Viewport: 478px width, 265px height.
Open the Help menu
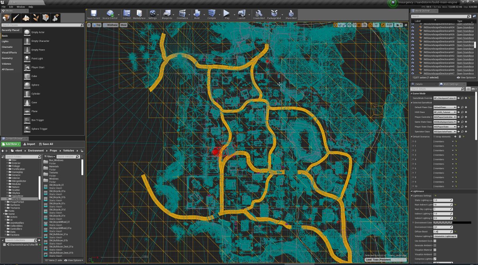point(31,7)
